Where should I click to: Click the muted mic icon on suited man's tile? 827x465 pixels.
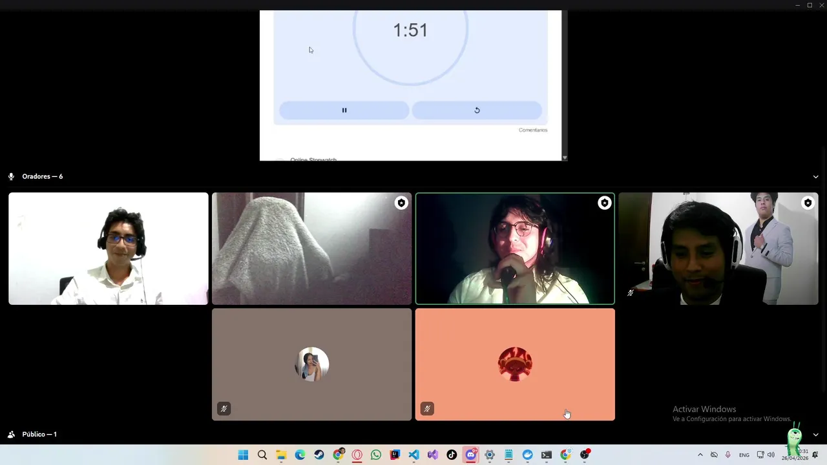tap(631, 293)
